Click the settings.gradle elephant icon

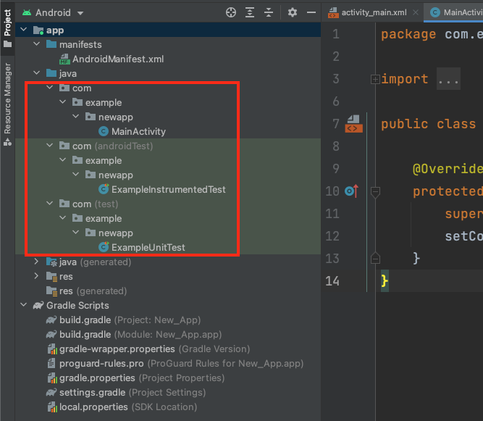click(51, 392)
